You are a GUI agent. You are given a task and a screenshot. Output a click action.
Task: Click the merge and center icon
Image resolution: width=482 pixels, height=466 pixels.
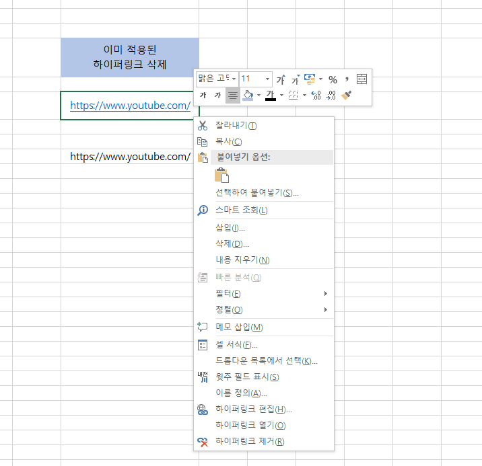pyautogui.click(x=361, y=79)
